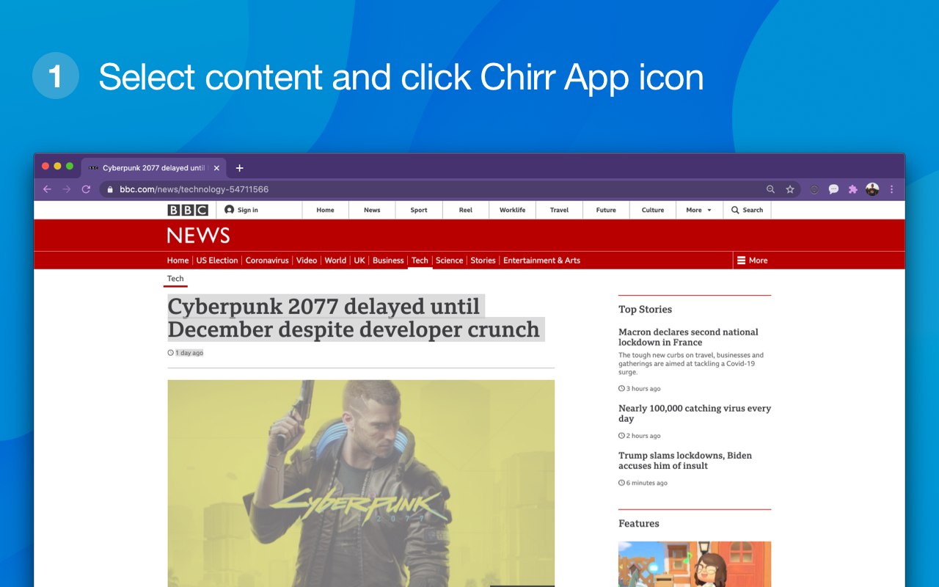Click the Sign in avatar icon

click(230, 210)
